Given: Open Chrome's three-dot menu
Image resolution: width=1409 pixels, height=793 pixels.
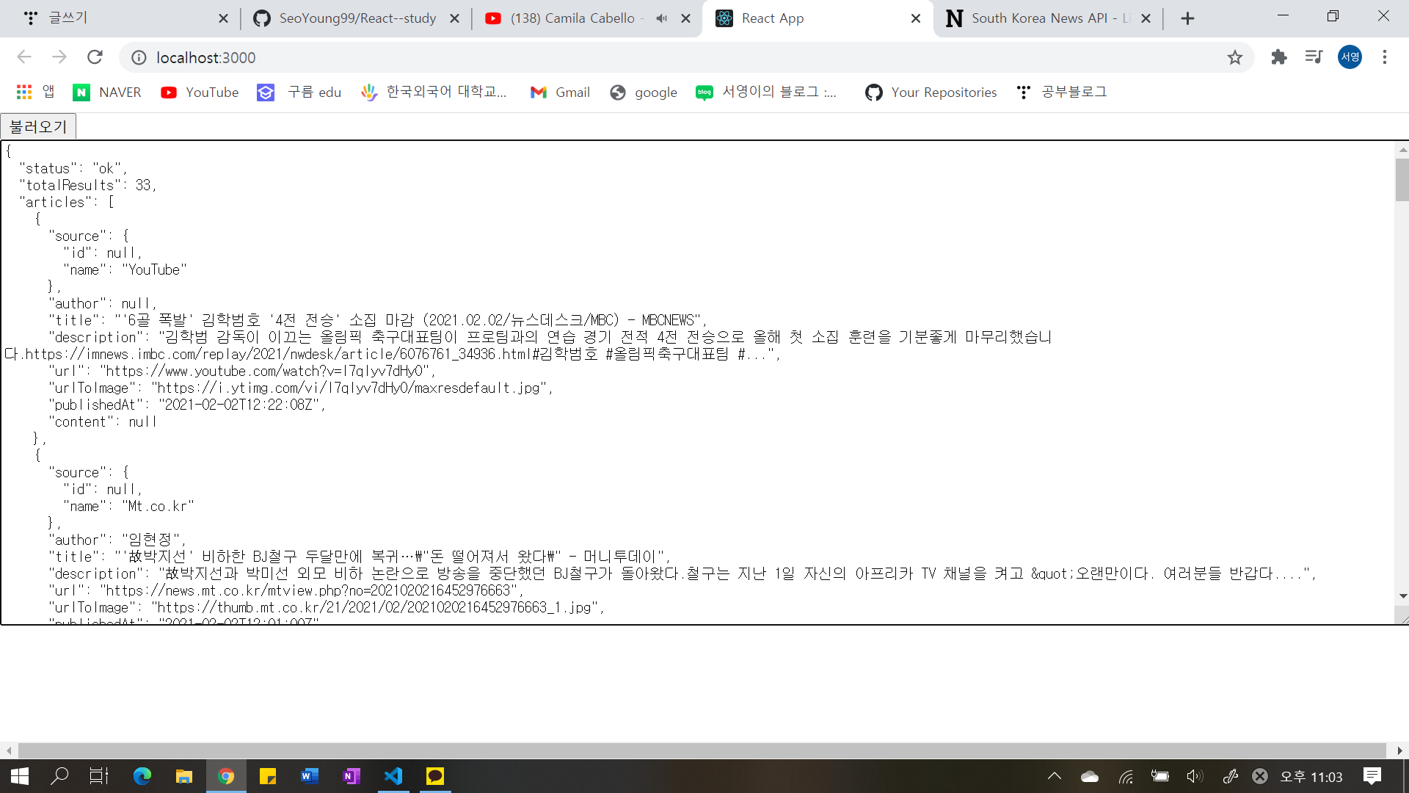Looking at the screenshot, I should pos(1385,57).
